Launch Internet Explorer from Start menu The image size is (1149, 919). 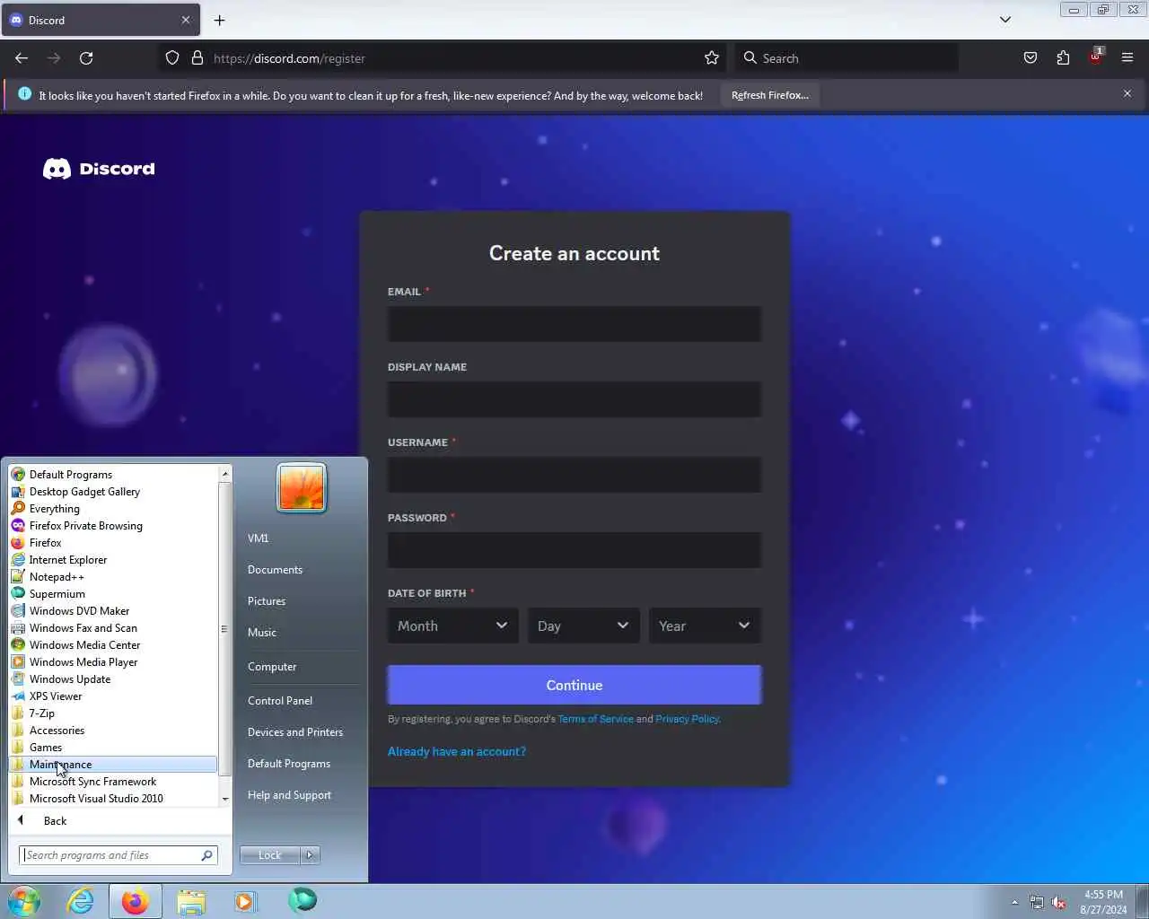pos(113,560)
